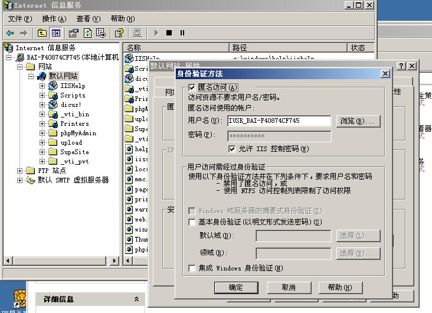Toggle 允许 IIS 控制密码 checkbox
The image size is (432, 313).
[x=232, y=149]
